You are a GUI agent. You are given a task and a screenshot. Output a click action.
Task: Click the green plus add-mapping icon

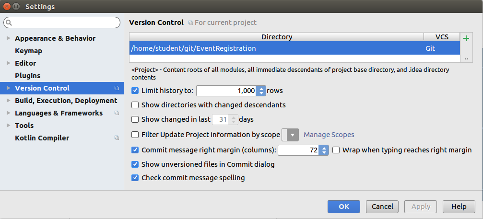(466, 38)
